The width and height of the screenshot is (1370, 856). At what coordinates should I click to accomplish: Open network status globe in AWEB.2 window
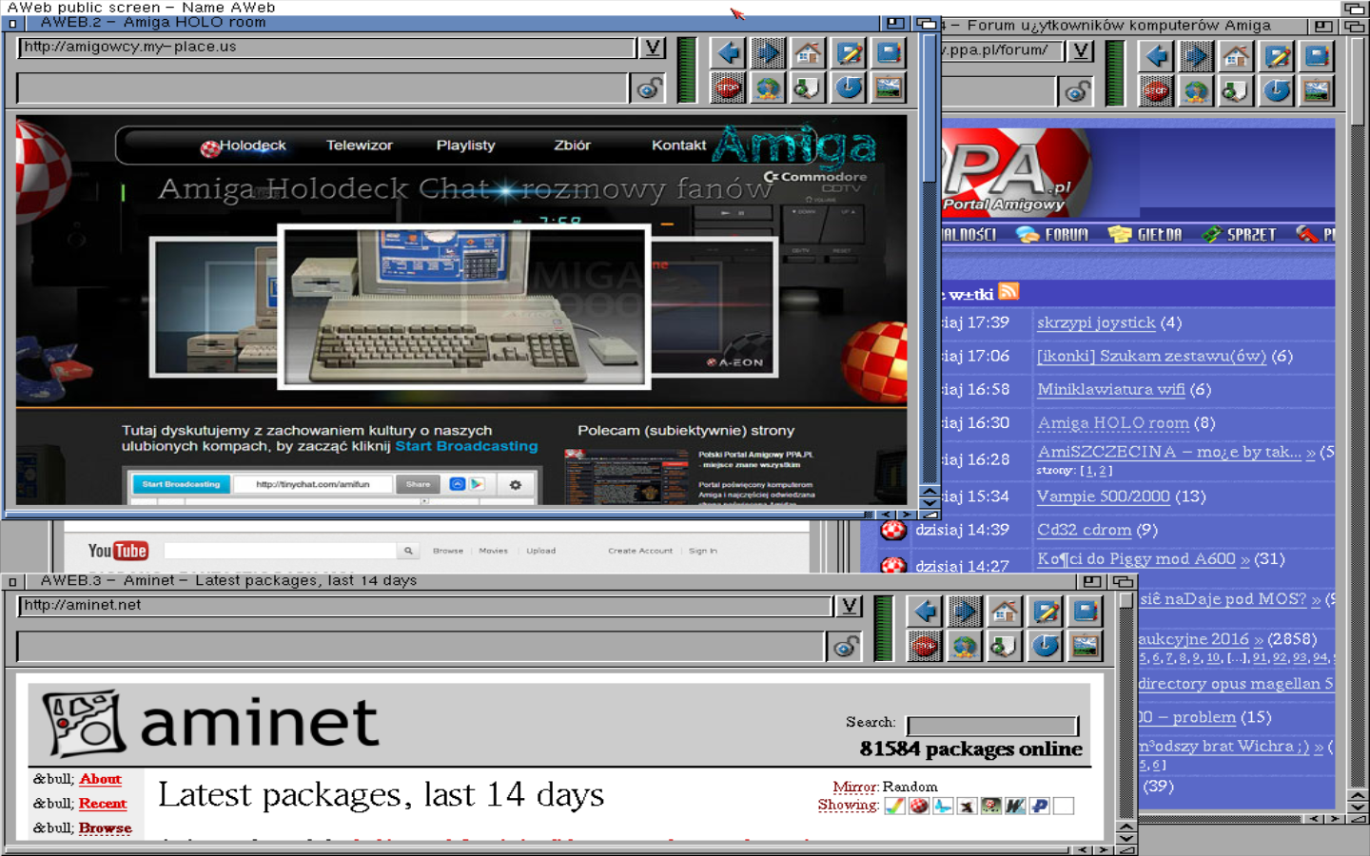point(769,88)
